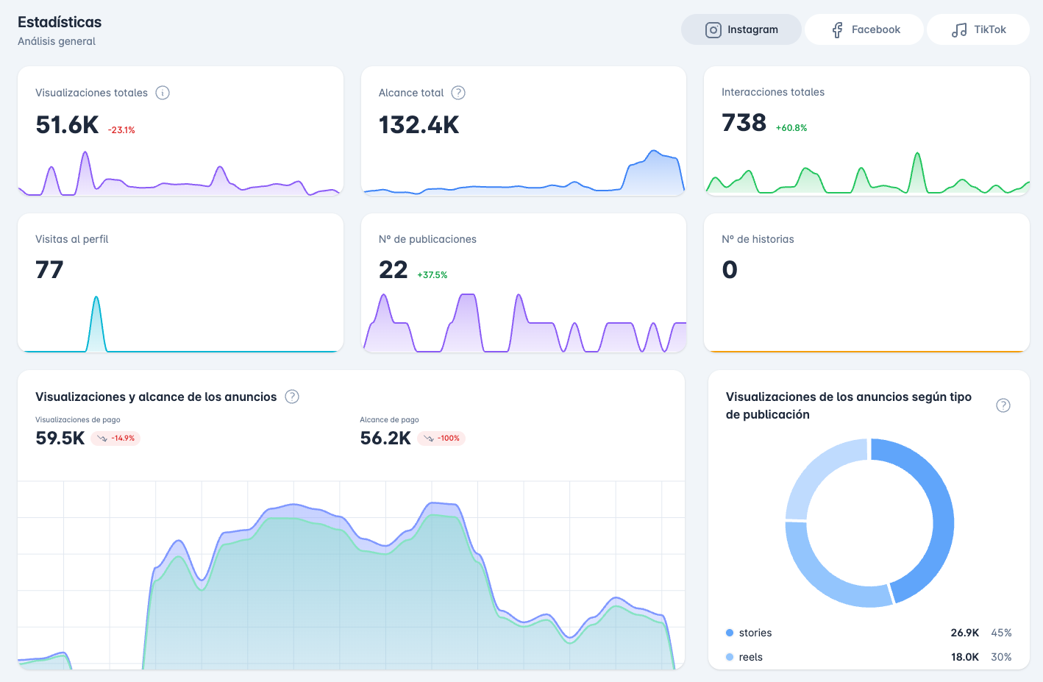Image resolution: width=1043 pixels, height=682 pixels.
Task: Open help for Visualizaciones y alcance anuncios
Action: click(292, 397)
